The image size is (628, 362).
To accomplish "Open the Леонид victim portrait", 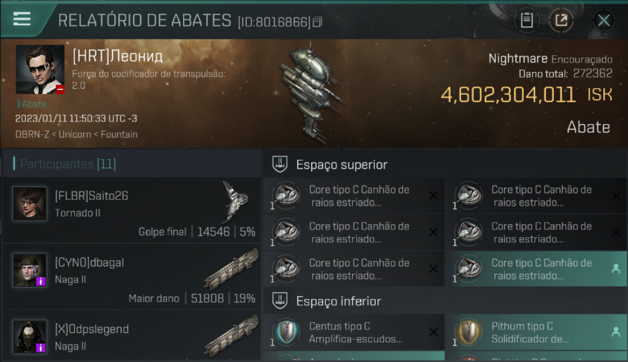I will 40,70.
